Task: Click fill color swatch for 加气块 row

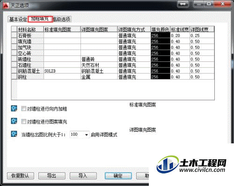Action: [x=161, y=47]
